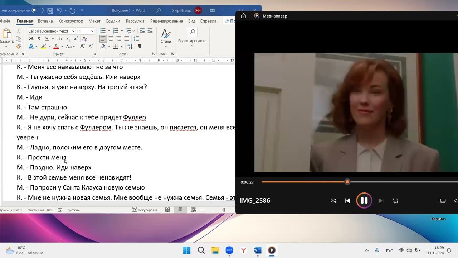Screen dimensions: 458x258
Task: Open the font name dropdown
Action: tap(73, 31)
